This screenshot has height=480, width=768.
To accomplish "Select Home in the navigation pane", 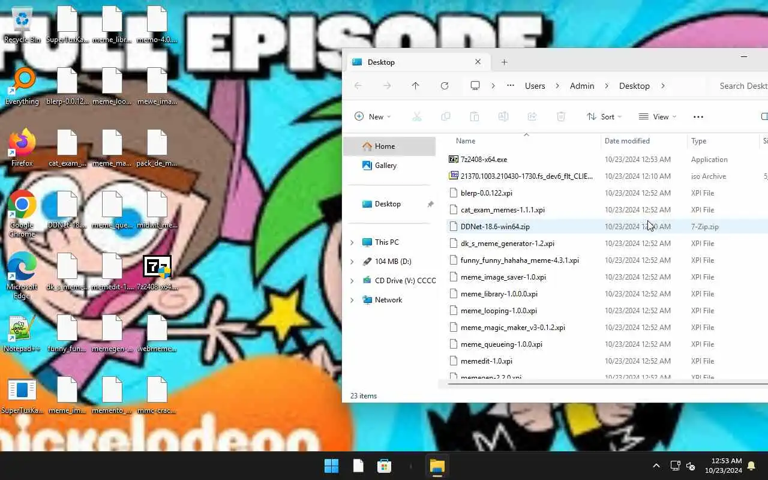I will point(389,146).
